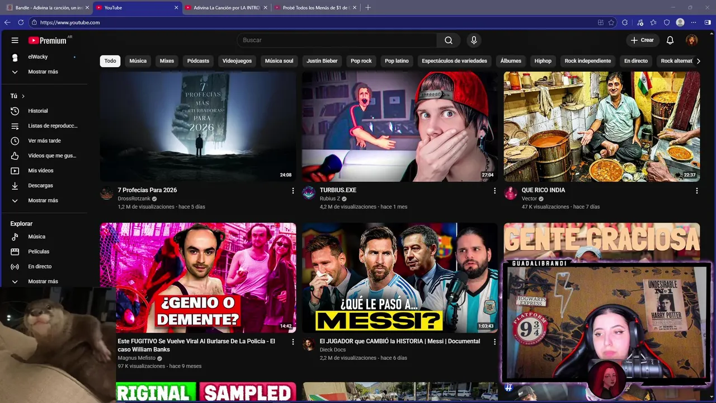This screenshot has width=716, height=403.
Task: Open the QUE RICO INDIA video title
Action: click(543, 190)
